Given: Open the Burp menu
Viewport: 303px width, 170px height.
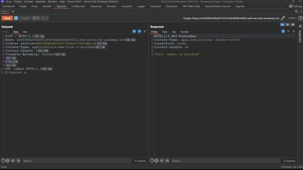Looking at the screenshot, I should pos(9,1).
